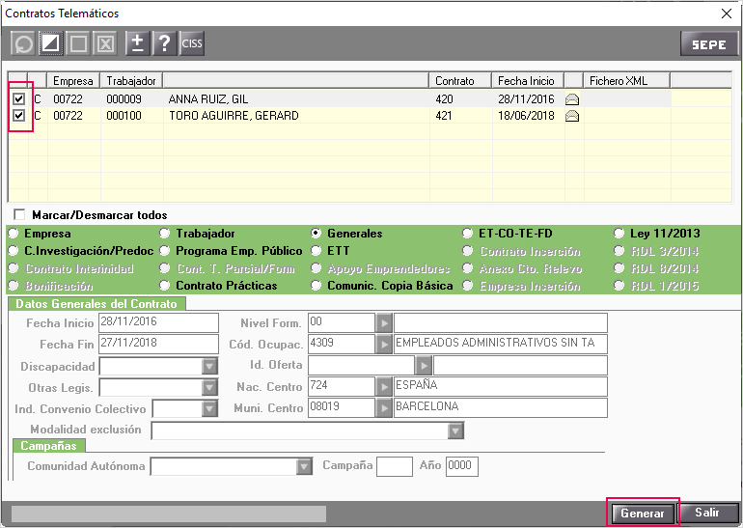Open the Datos Generales del Contrato tab

click(96, 304)
